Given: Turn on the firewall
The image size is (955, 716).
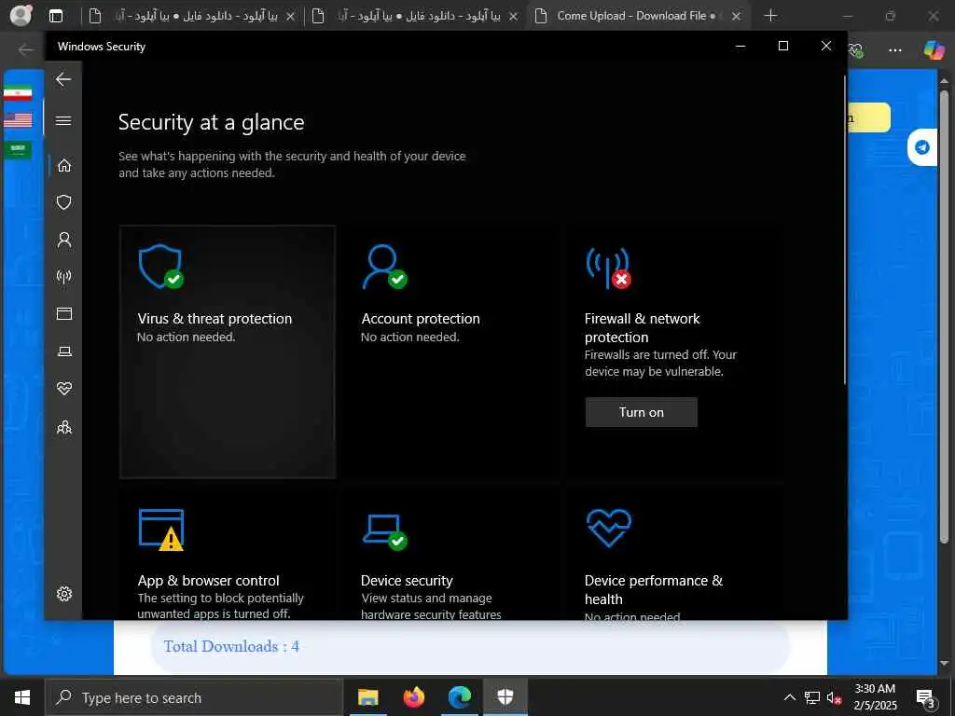Looking at the screenshot, I should click(642, 412).
